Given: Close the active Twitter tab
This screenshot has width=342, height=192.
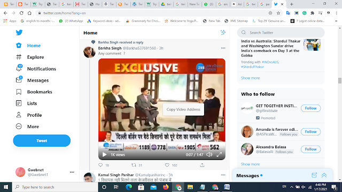Looking at the screenshot, I should [x=282, y=4].
